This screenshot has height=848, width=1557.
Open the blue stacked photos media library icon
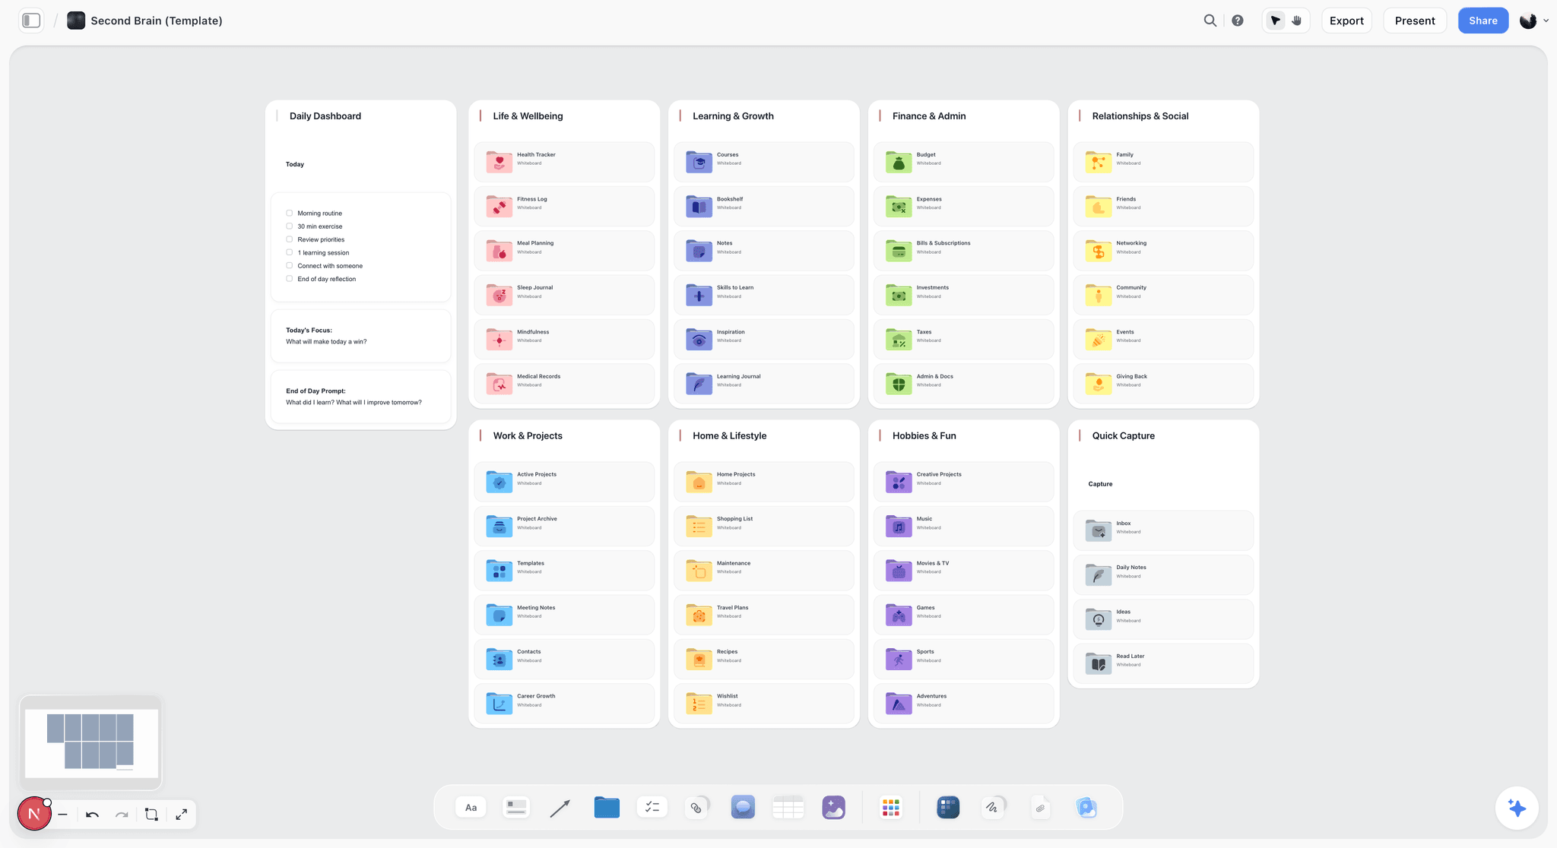point(1086,807)
